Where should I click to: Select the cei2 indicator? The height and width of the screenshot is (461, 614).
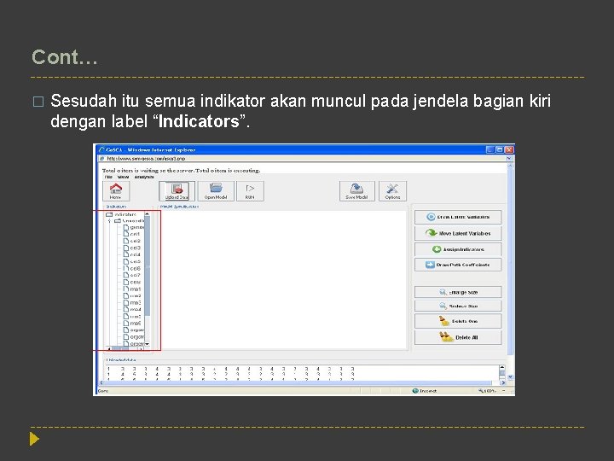click(x=131, y=241)
